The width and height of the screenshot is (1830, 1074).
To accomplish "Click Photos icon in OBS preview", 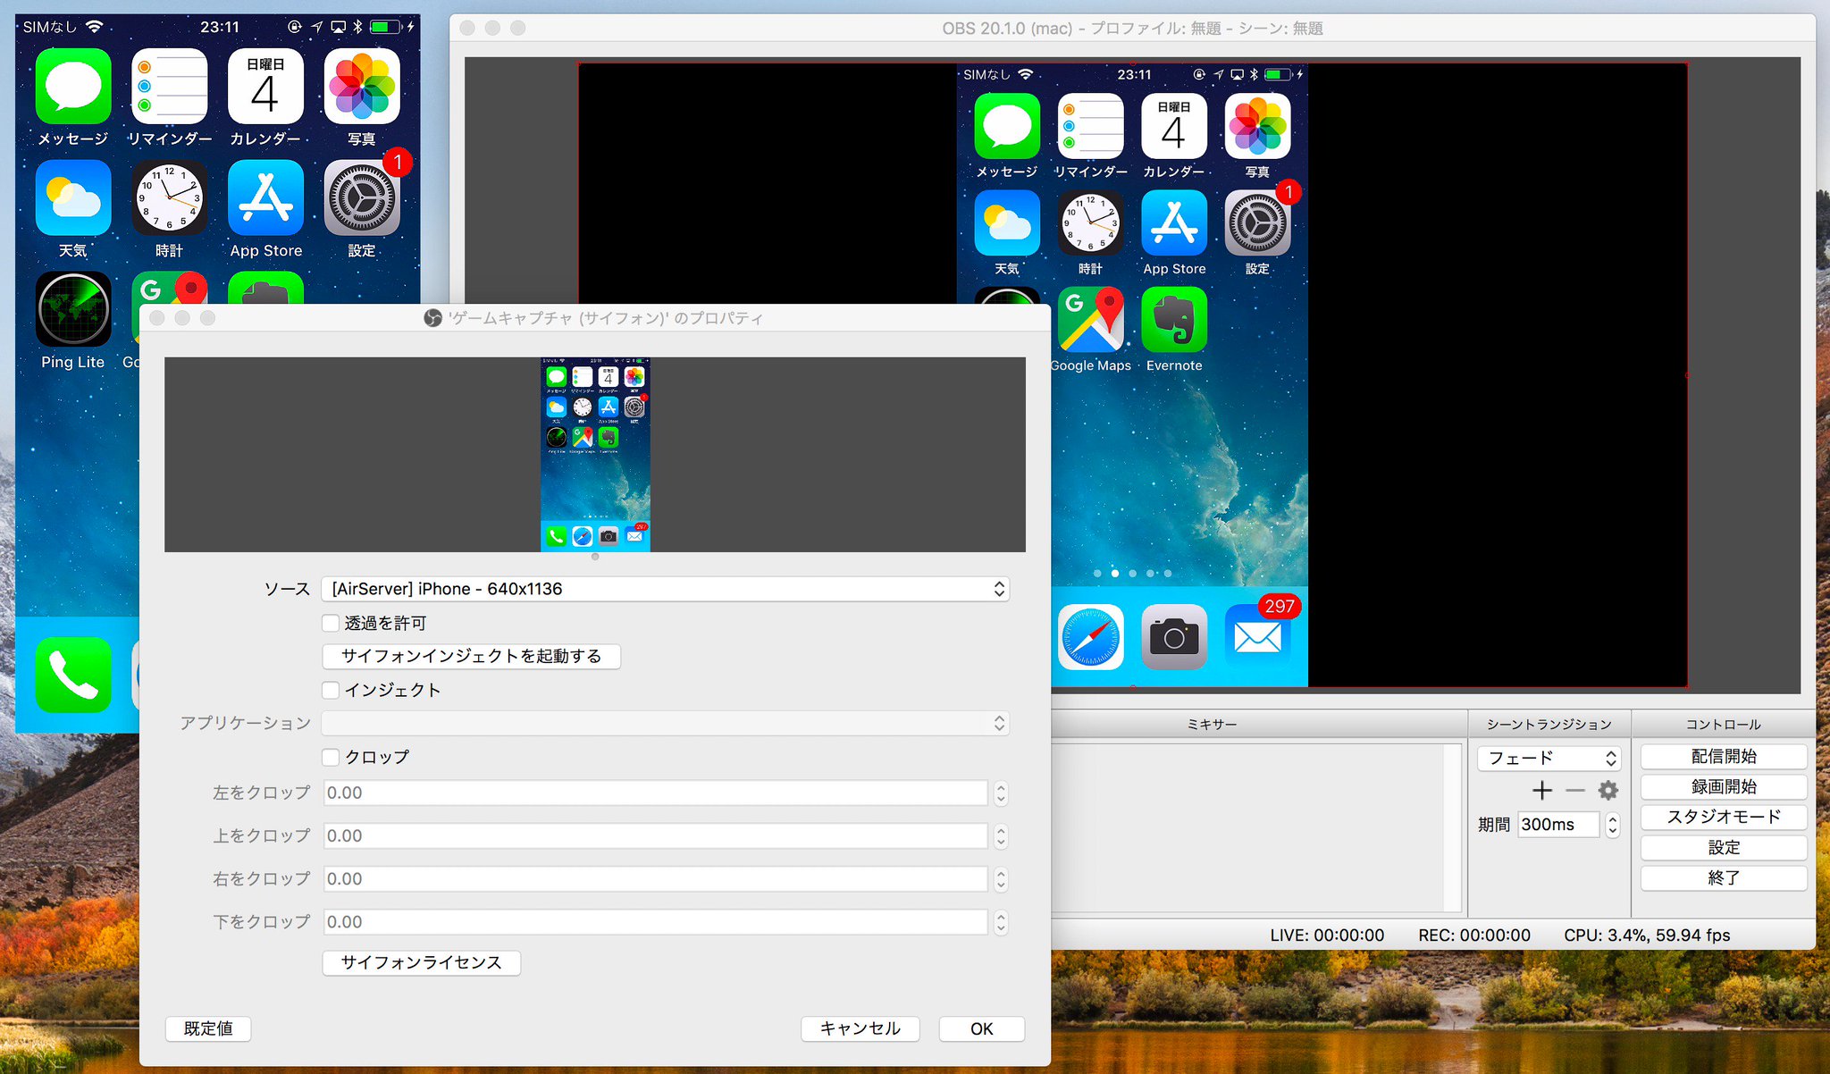I will pyautogui.click(x=1257, y=126).
